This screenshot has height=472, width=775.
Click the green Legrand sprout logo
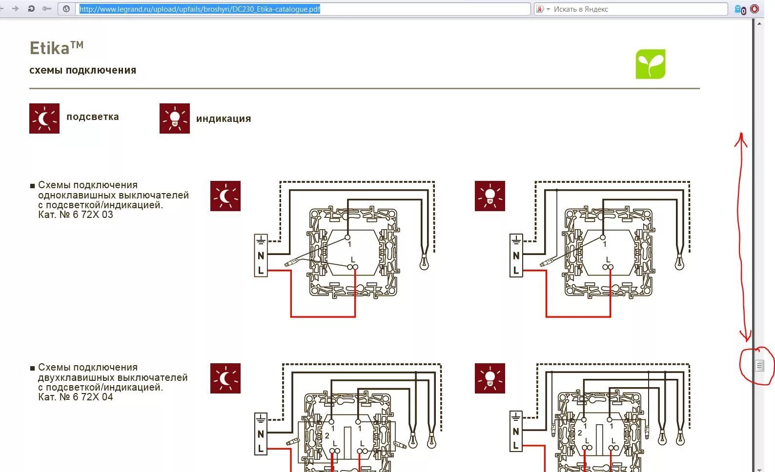coord(650,64)
